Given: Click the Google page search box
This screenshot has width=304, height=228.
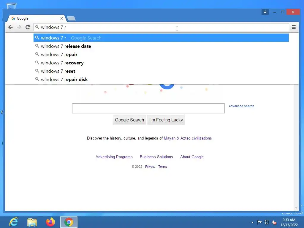Looking at the screenshot, I should 148,108.
